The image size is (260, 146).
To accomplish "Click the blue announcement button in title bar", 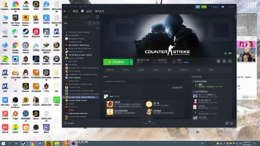I will [198, 7].
